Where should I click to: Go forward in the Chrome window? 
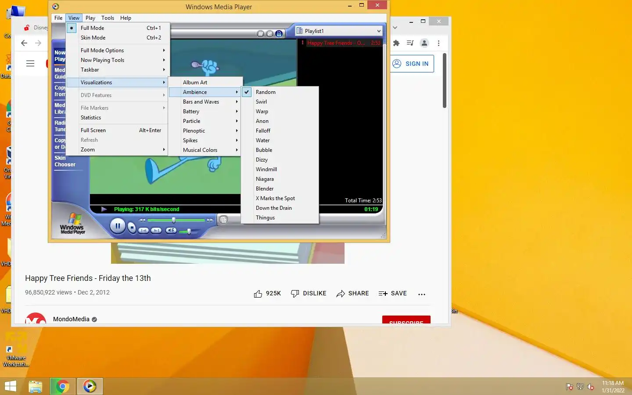point(38,43)
